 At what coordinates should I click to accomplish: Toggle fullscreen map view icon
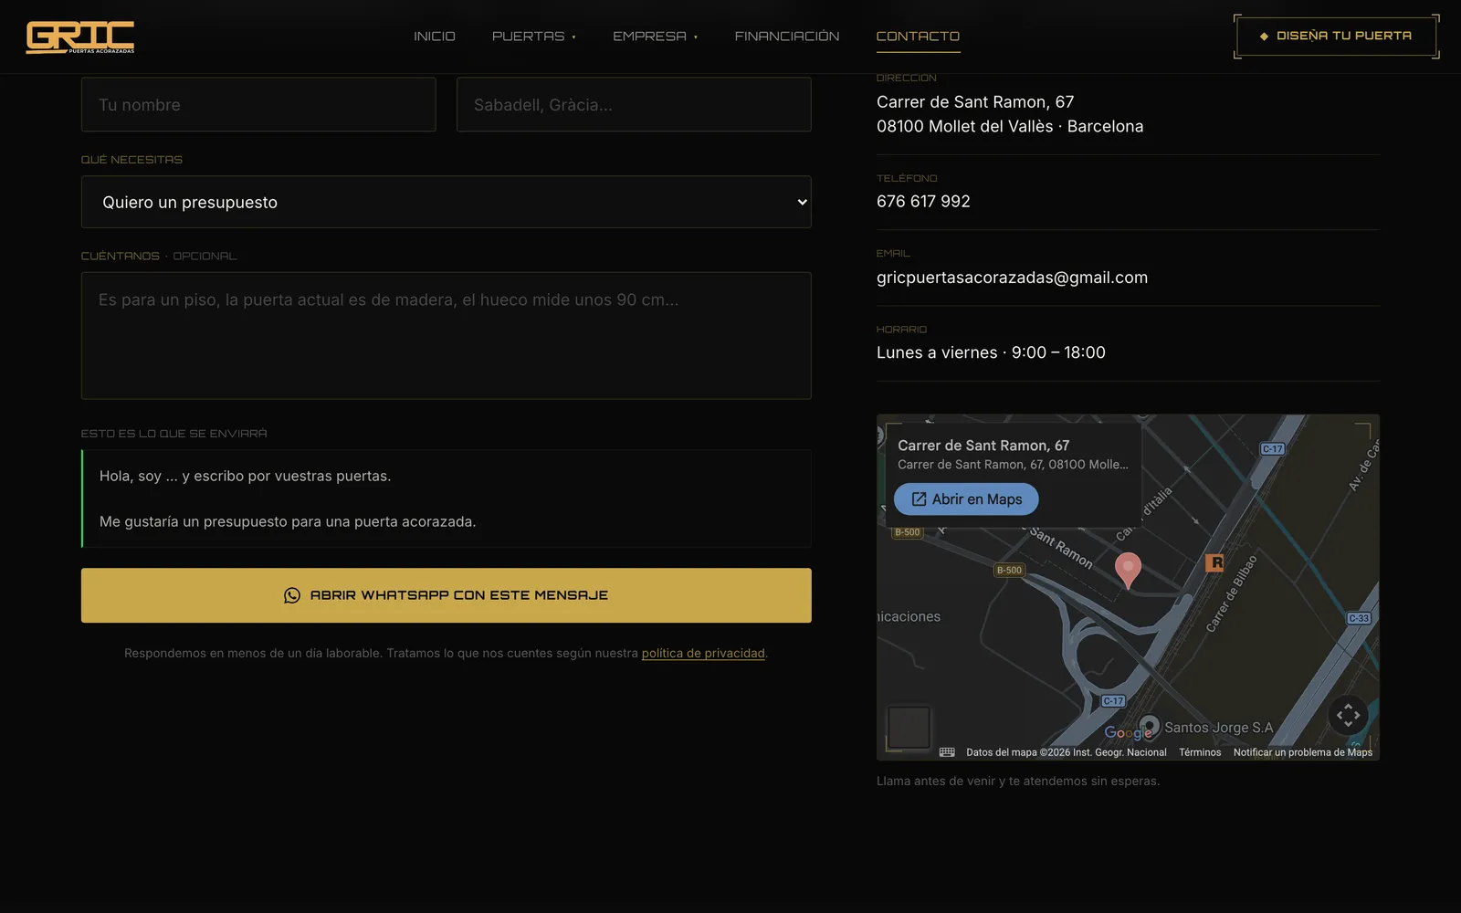coord(1348,716)
